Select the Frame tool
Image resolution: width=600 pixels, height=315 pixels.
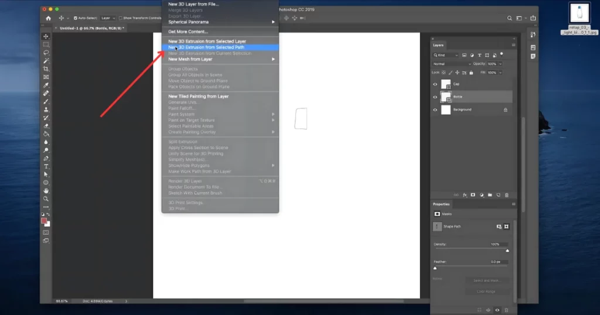[46, 77]
